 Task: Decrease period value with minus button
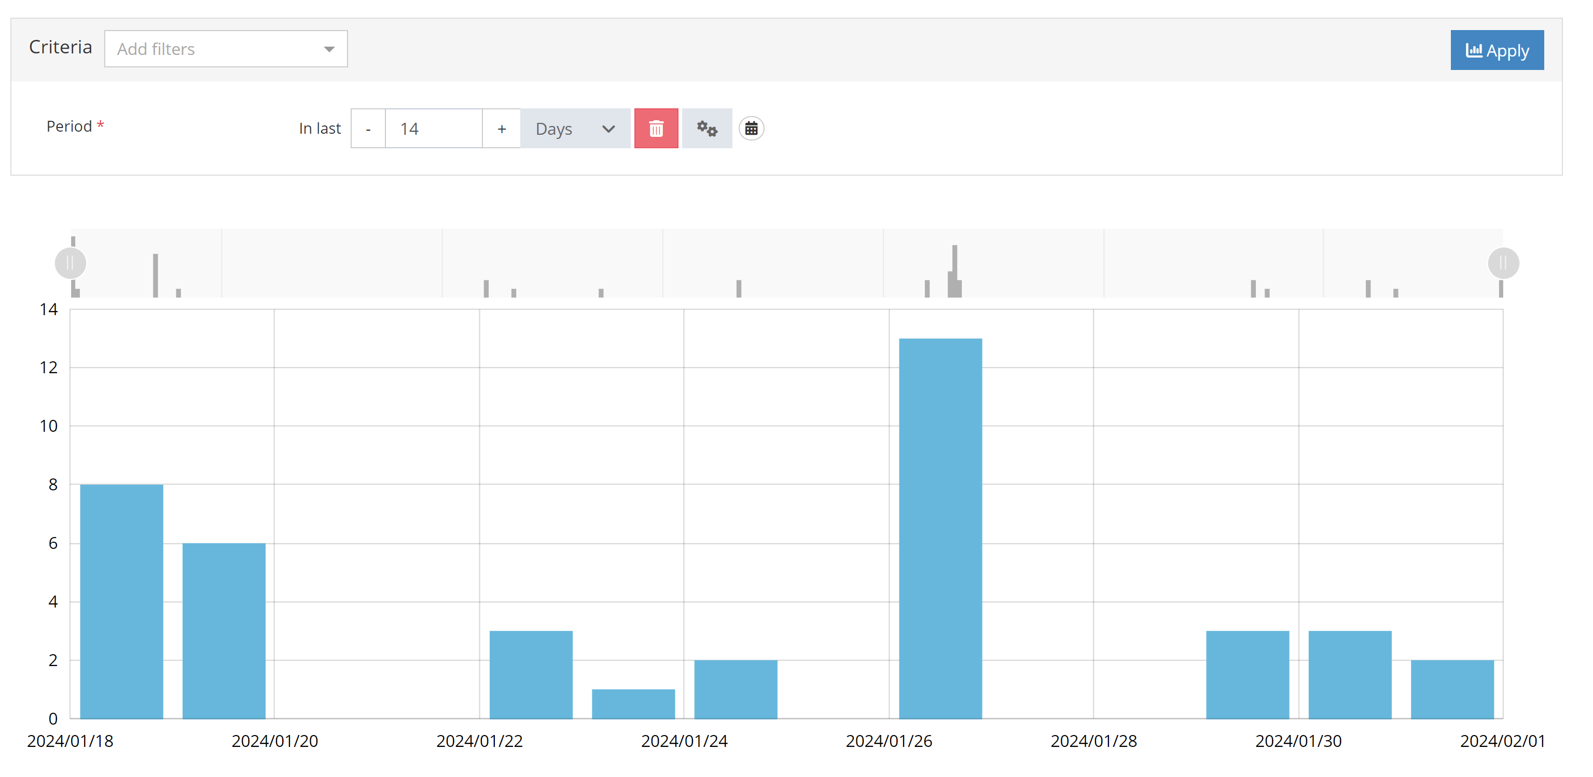[x=368, y=129]
